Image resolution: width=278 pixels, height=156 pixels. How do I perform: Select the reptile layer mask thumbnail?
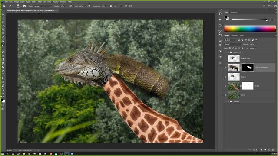[x=248, y=68]
